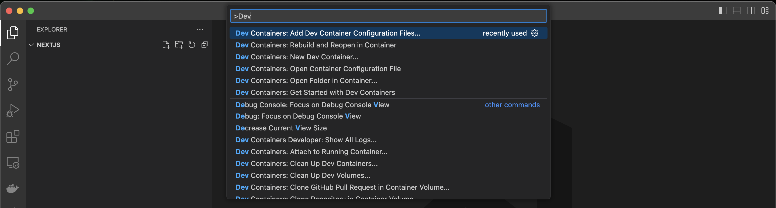Toggle the bottom panel layout button
This screenshot has width=776, height=208.
[x=737, y=11]
